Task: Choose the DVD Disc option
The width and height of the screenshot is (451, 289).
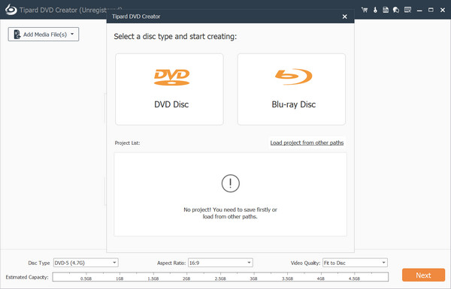Action: (169, 89)
